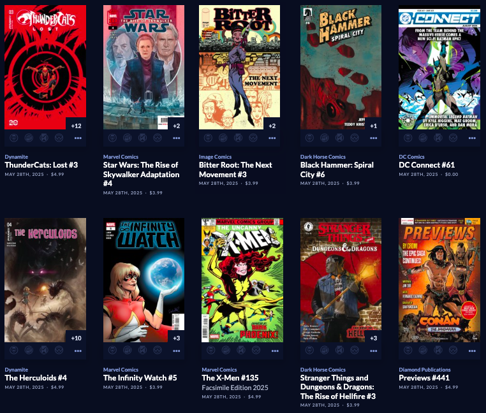Mark Star Wars Skywalker Adaptation #4 as read
This screenshot has height=413, width=486.
pos(143,138)
